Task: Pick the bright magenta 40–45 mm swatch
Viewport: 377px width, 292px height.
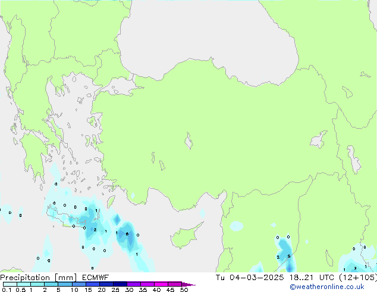Action: (x=161, y=284)
